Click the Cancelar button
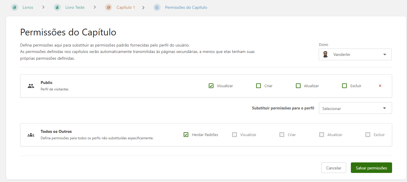 334,168
